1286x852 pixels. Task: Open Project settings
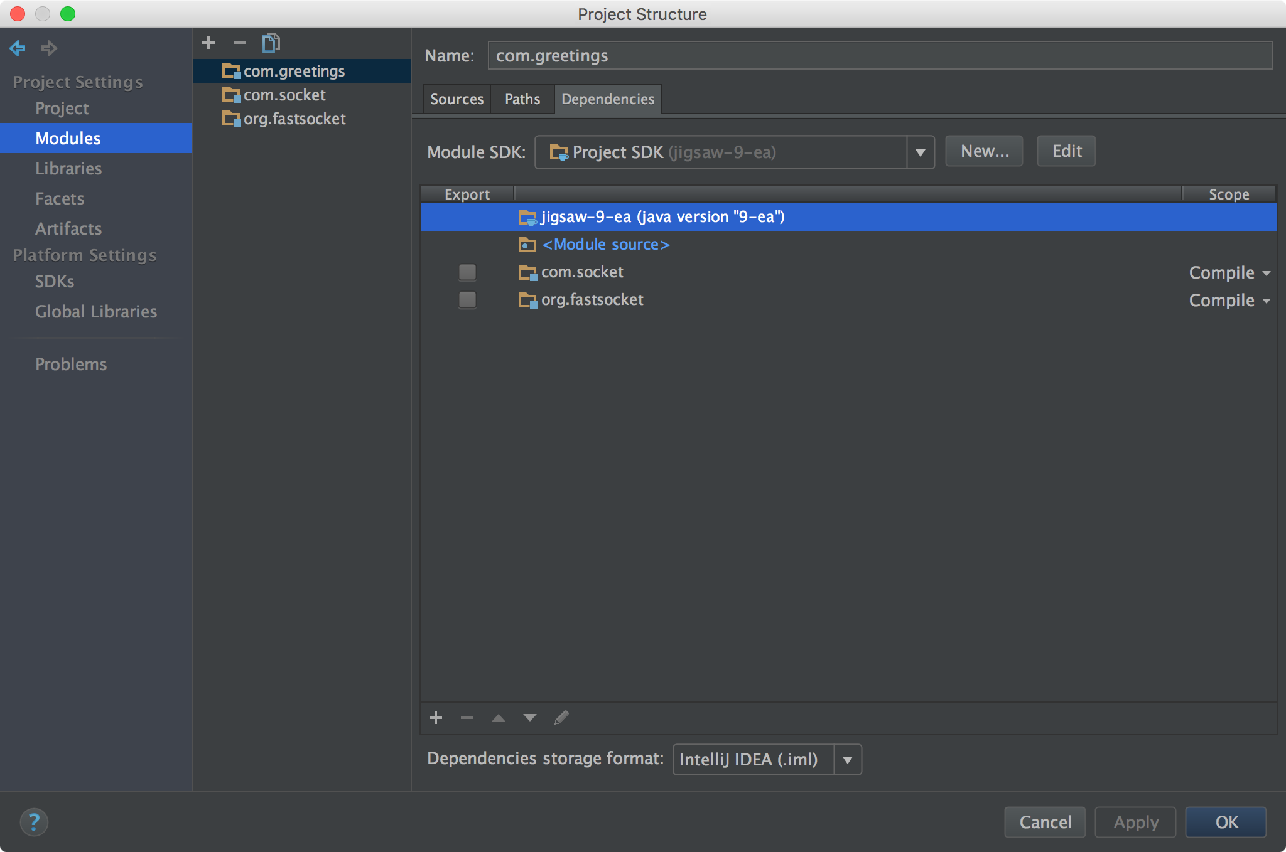coord(62,108)
